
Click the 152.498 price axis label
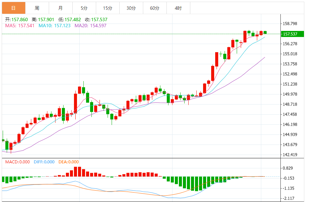(x=290, y=74)
